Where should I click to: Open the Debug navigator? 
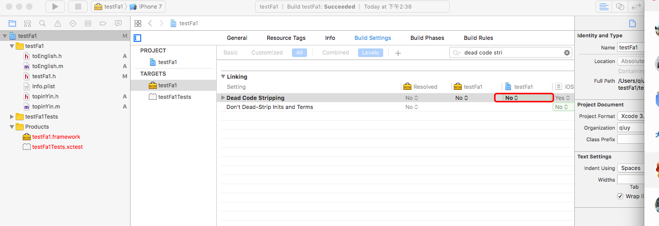(88, 23)
